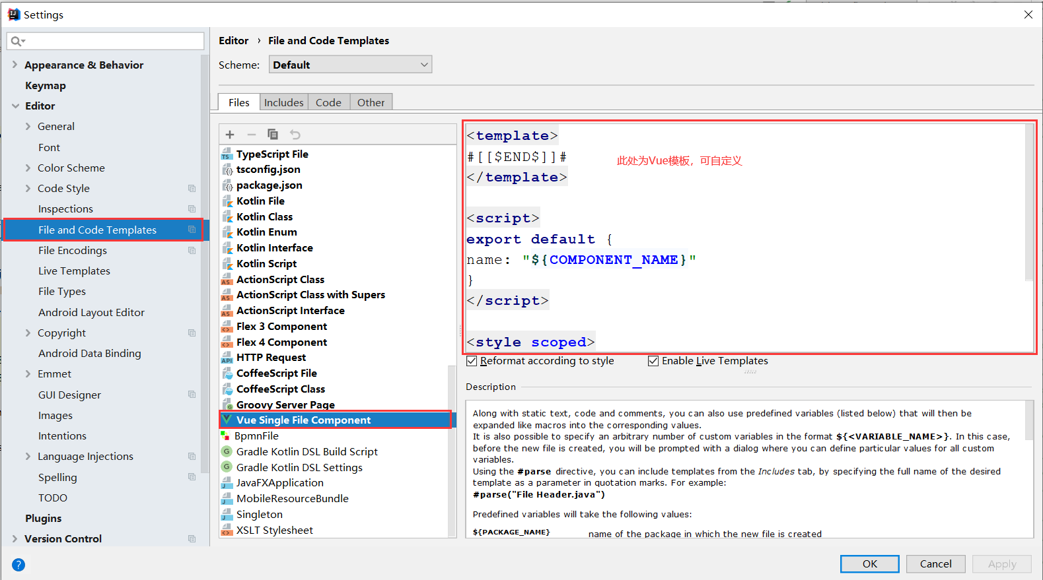
Task: Select the MobileResourceBundle template
Action: click(x=293, y=499)
